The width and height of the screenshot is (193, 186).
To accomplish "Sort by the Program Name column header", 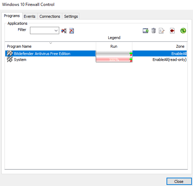I will 51,46.
